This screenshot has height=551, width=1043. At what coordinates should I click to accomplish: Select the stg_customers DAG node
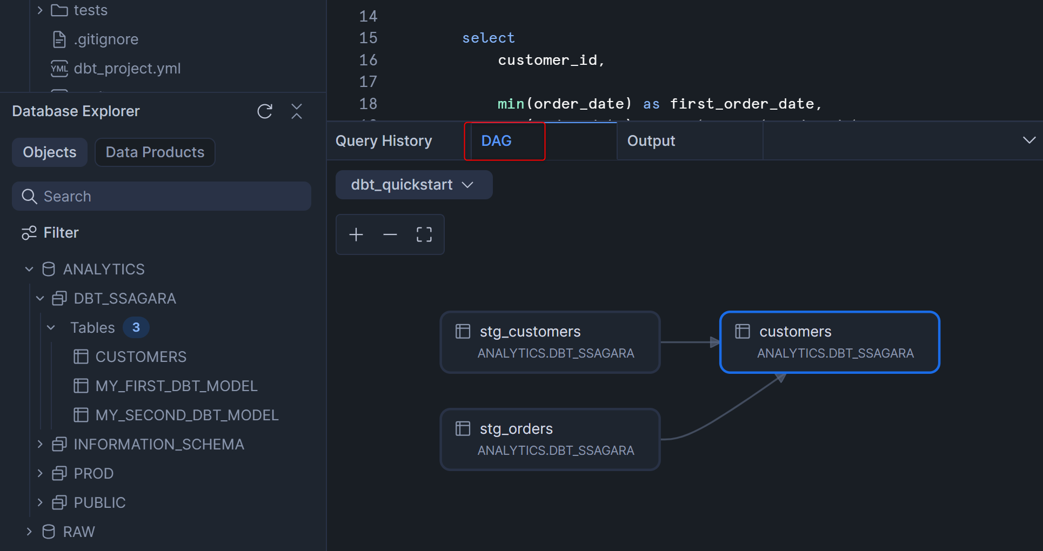[550, 342]
